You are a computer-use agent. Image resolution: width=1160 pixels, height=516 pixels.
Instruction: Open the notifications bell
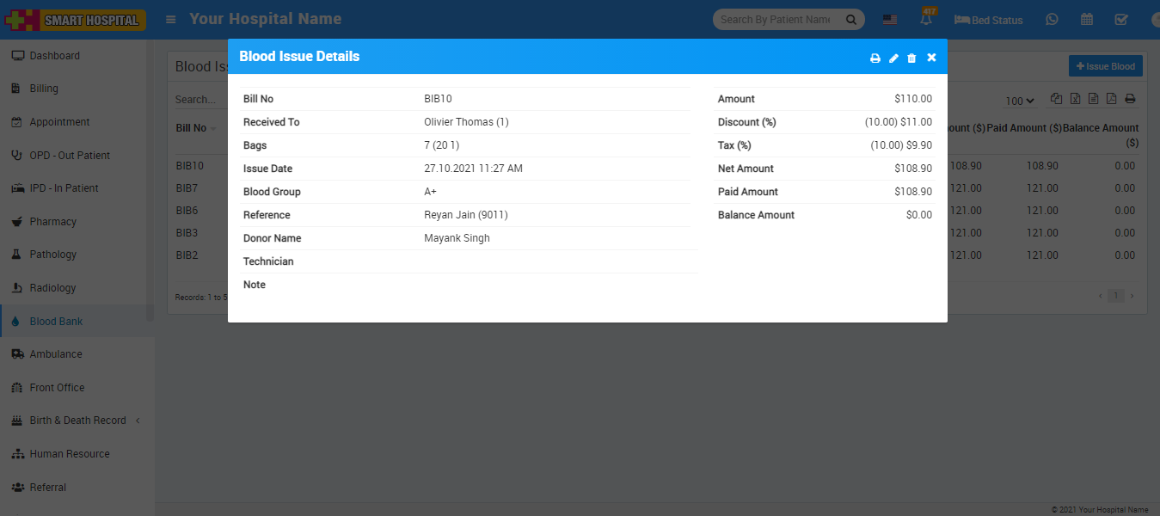pyautogui.click(x=926, y=20)
